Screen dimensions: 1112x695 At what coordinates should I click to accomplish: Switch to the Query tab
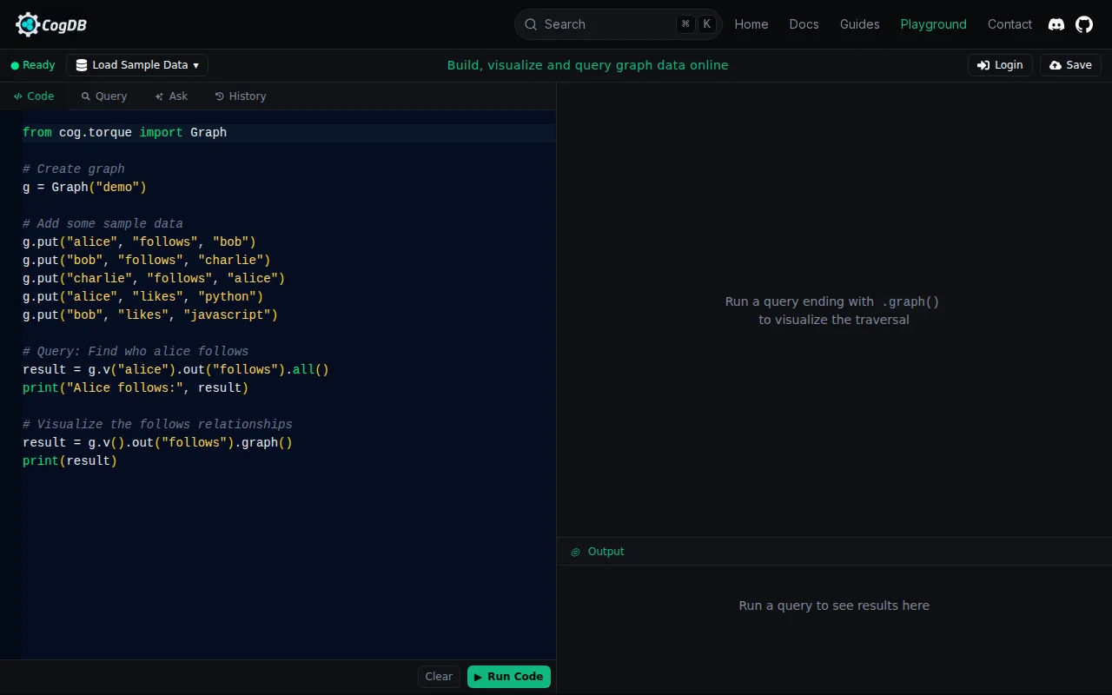point(104,96)
